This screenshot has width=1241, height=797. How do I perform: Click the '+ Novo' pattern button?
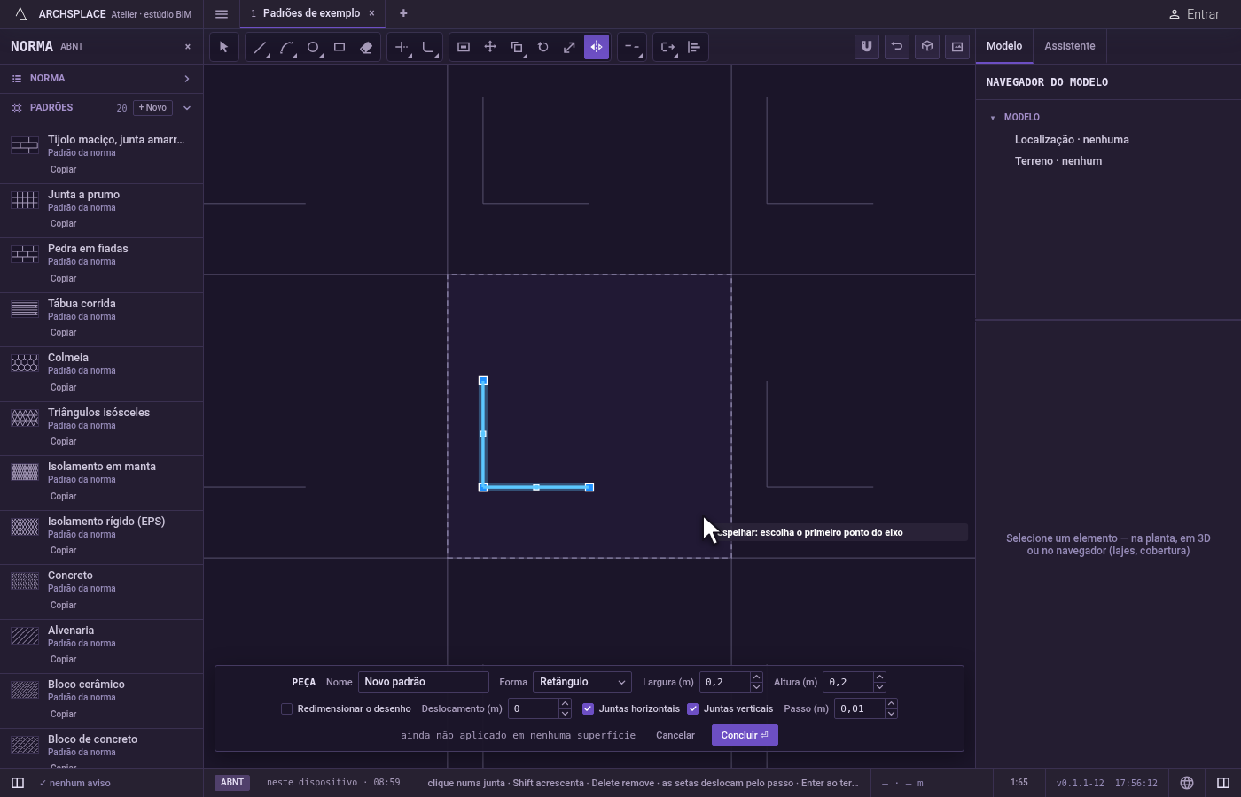click(152, 108)
